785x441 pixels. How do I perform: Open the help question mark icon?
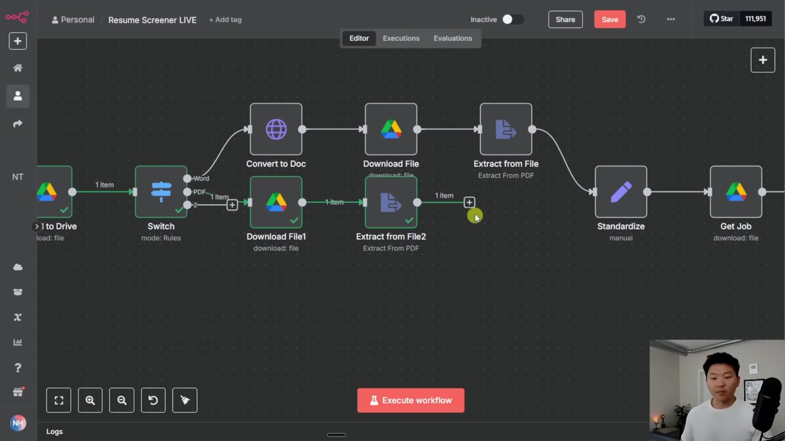[18, 367]
